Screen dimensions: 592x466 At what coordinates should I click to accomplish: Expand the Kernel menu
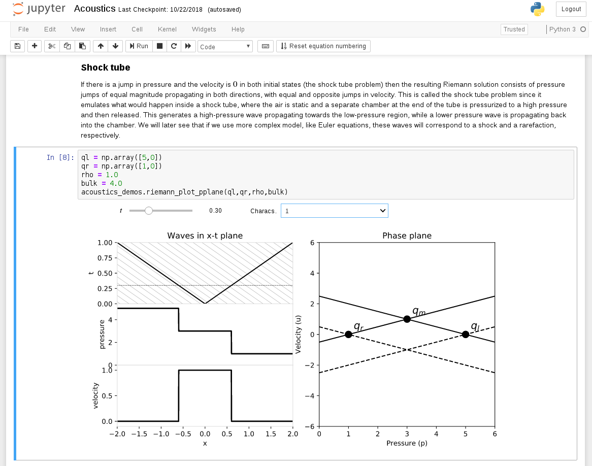(x=167, y=29)
